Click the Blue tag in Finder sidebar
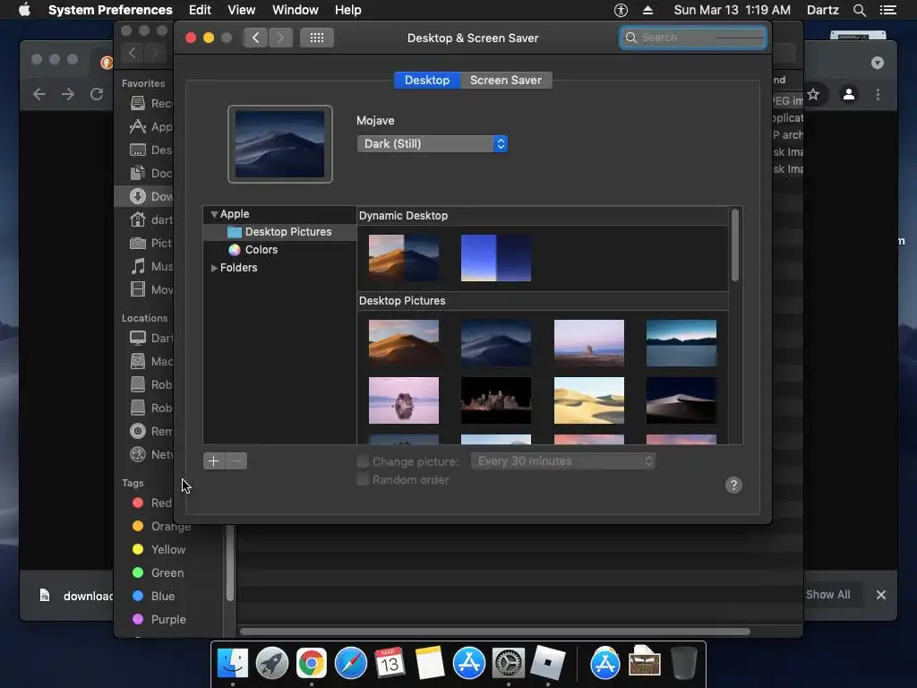The width and height of the screenshot is (917, 688). point(154,596)
